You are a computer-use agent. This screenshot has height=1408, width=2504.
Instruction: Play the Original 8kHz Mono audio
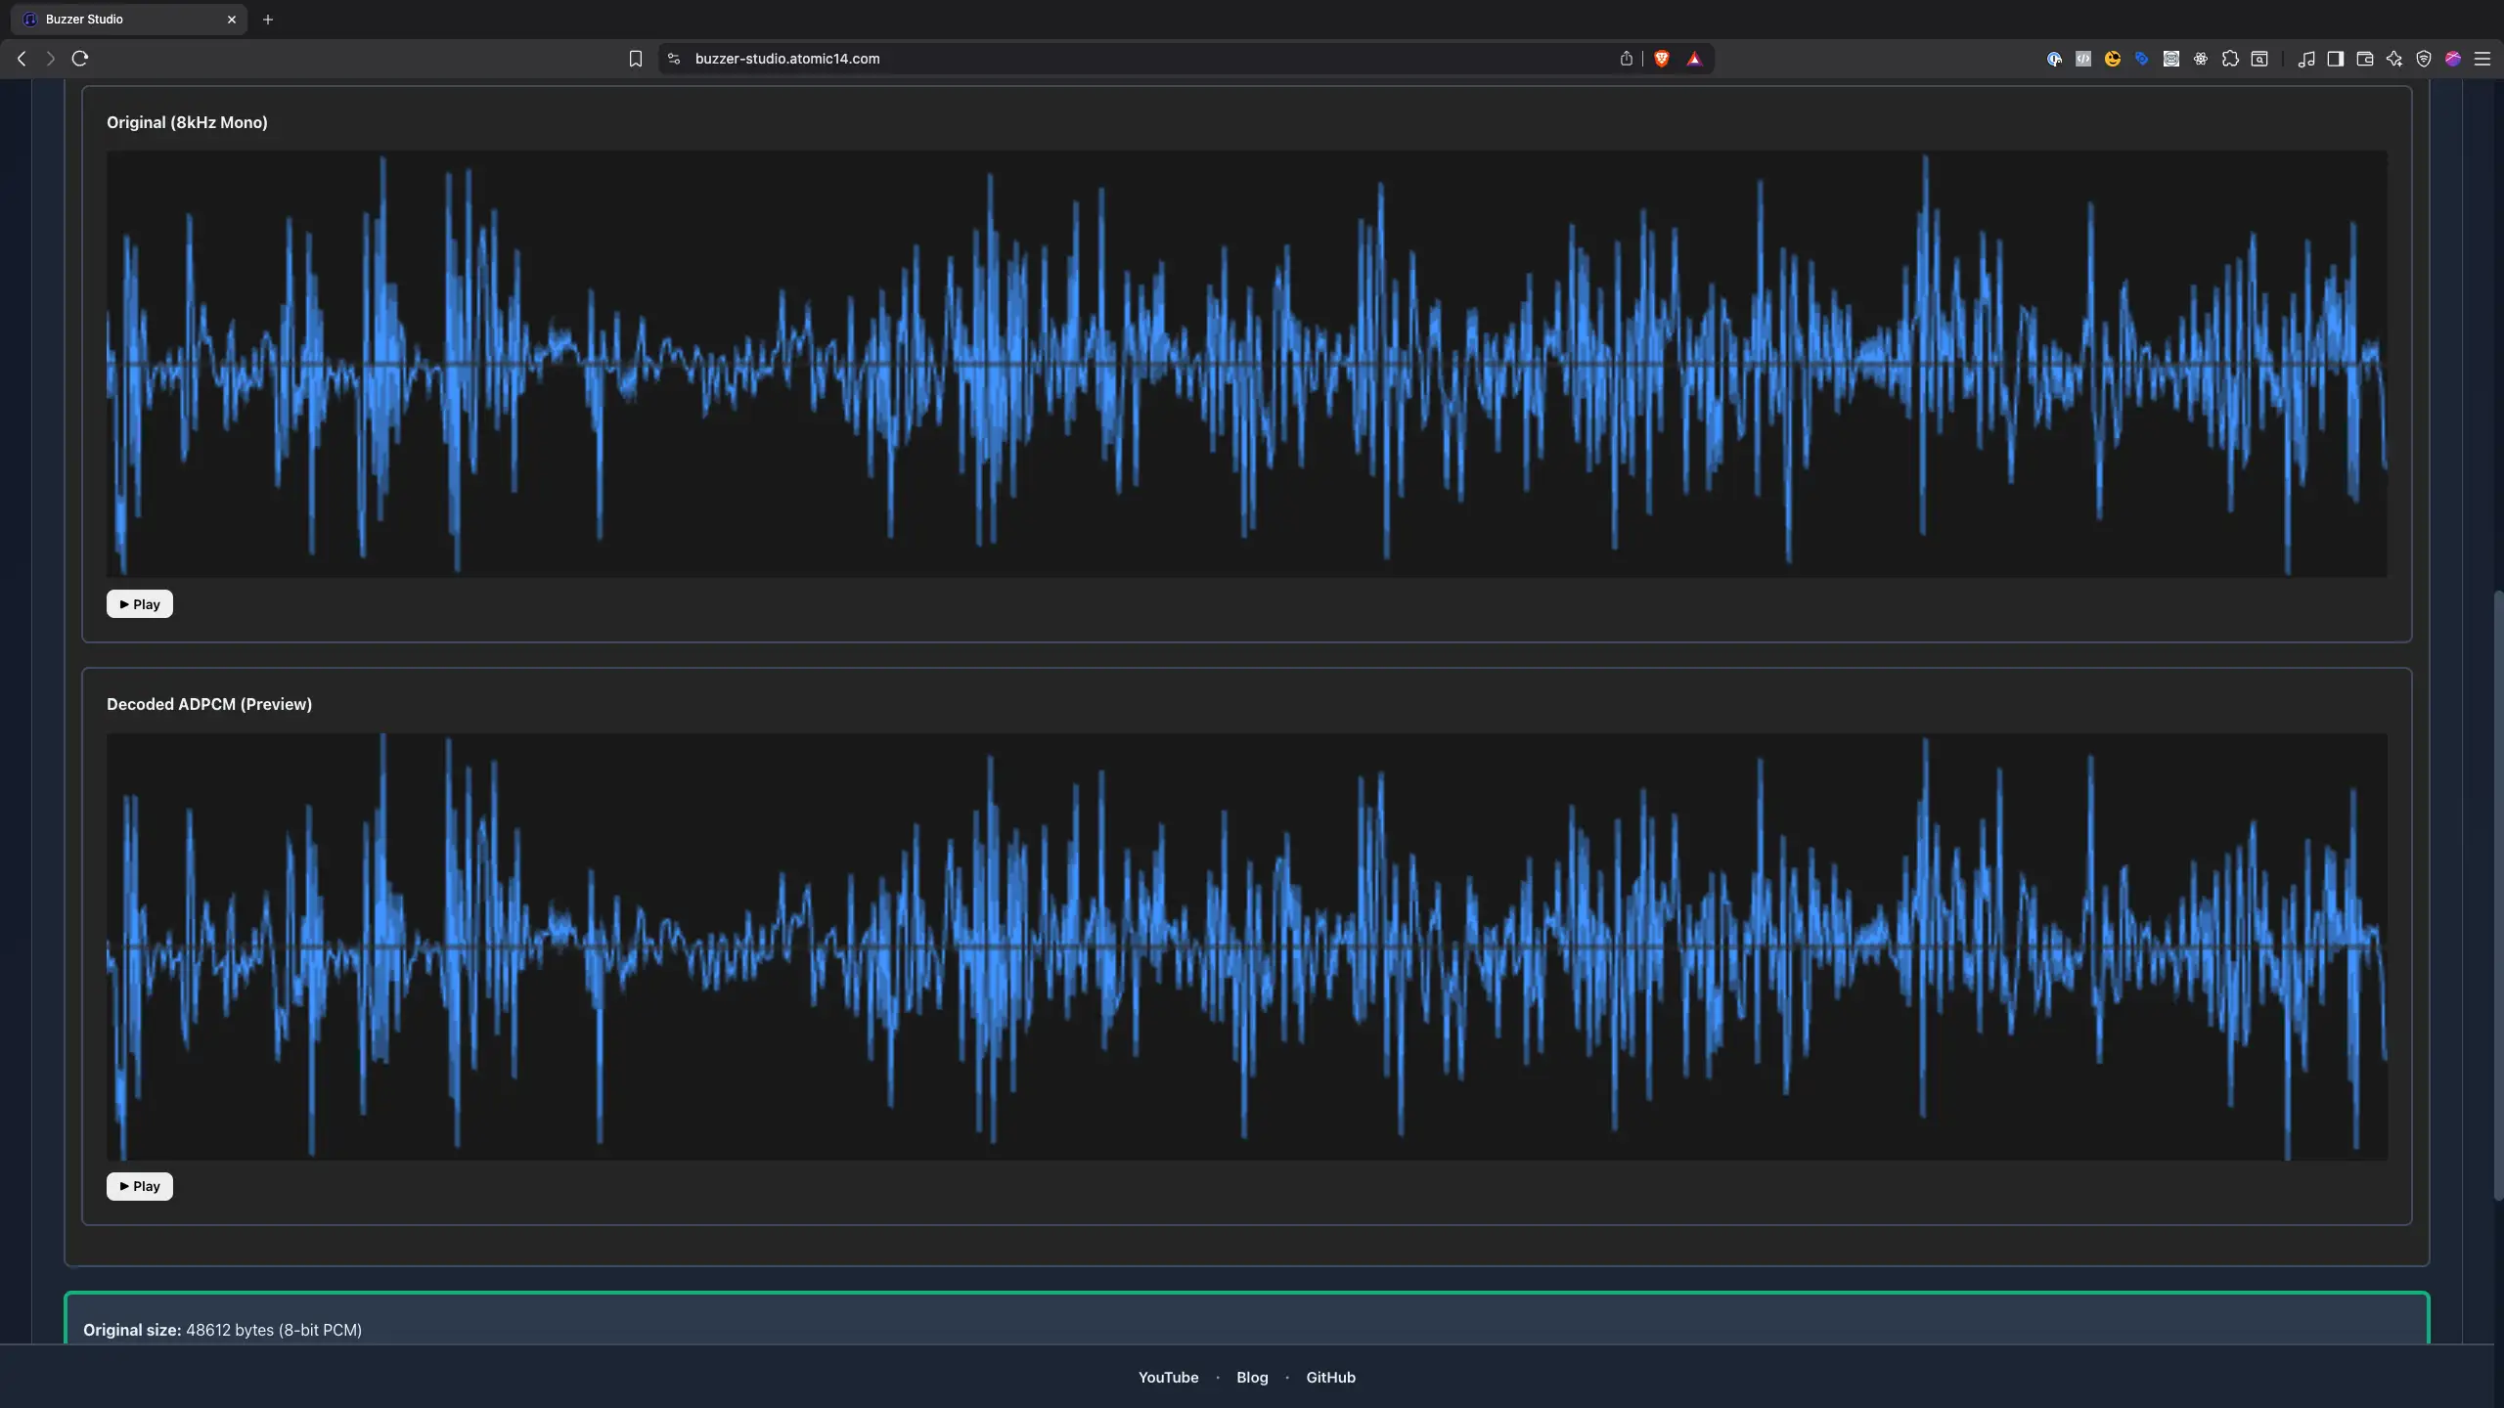point(139,604)
